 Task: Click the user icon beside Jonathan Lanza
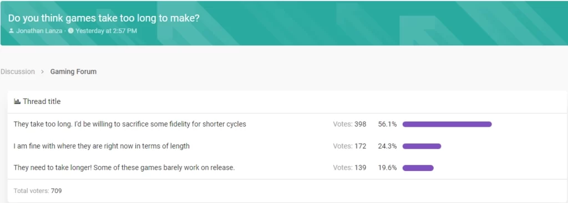pyautogui.click(x=11, y=31)
